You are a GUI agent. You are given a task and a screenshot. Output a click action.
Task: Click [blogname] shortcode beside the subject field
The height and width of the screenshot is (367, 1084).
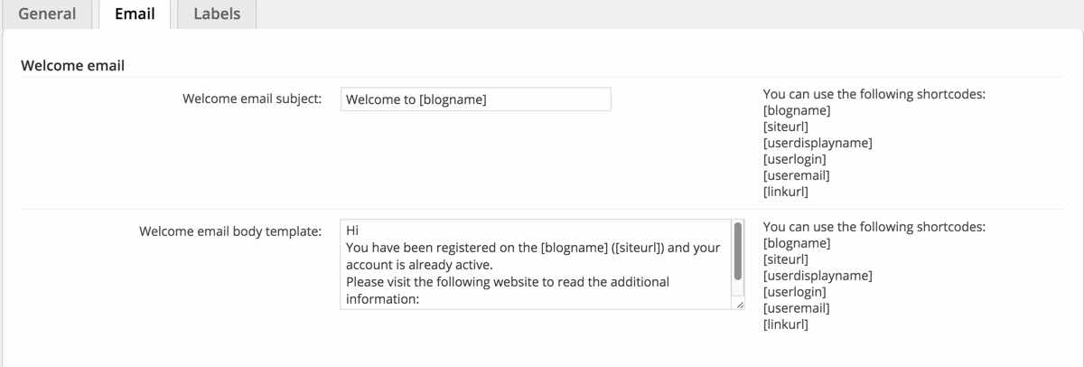tap(797, 110)
